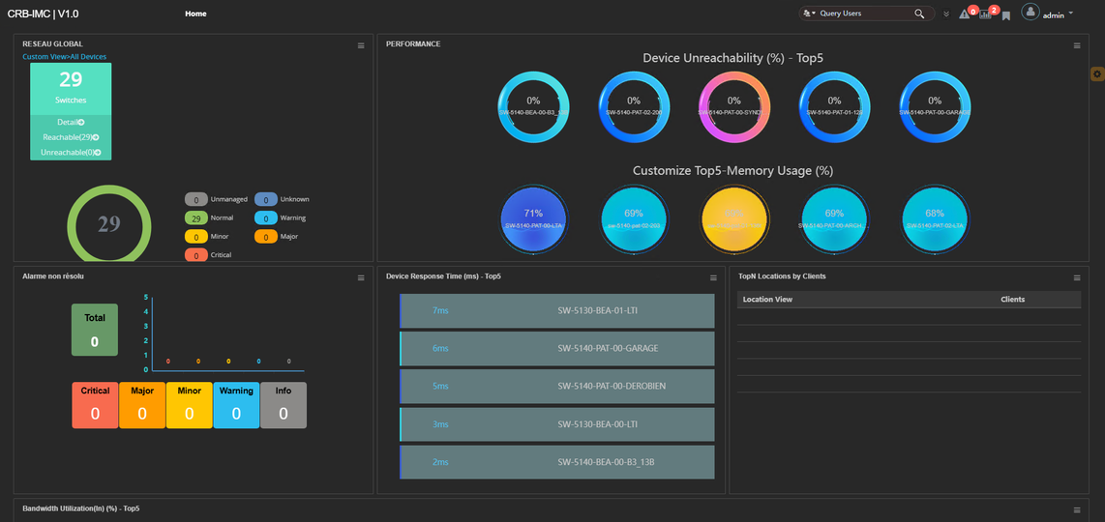The height and width of the screenshot is (522, 1105).
Task: Open PERFORMANCE panel hamburger menu
Action: click(x=1077, y=45)
